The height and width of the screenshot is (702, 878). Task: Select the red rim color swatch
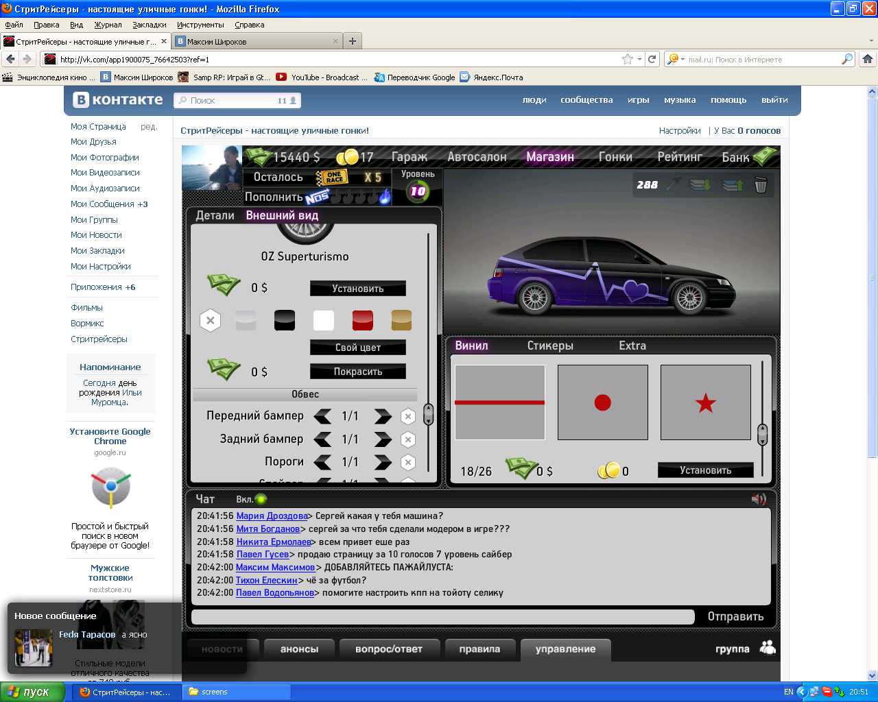(363, 320)
